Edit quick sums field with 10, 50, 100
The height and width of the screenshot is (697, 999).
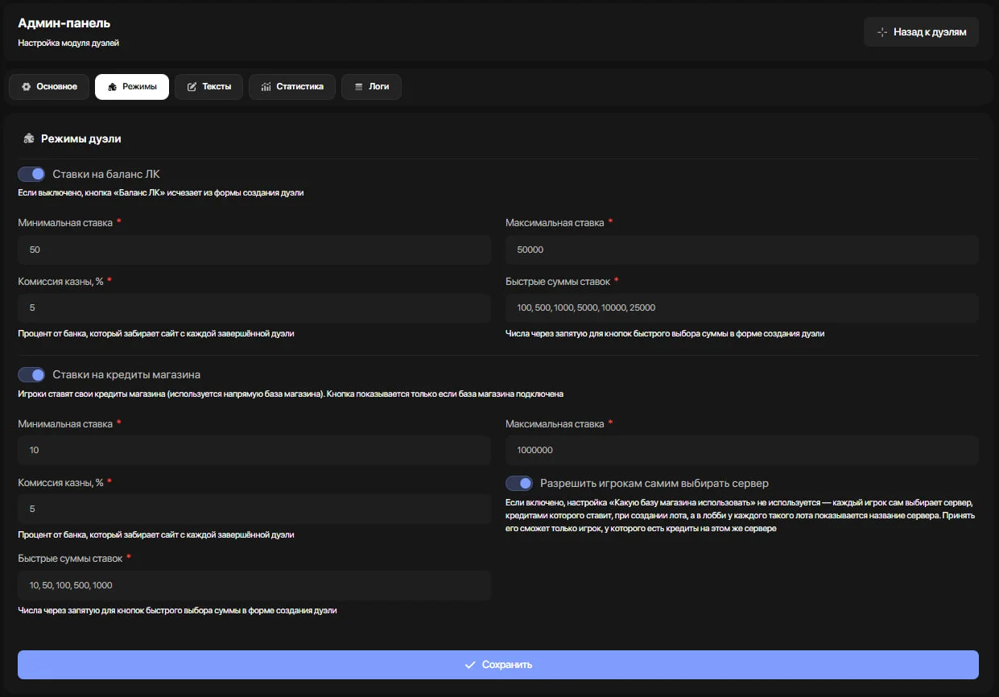[254, 585]
